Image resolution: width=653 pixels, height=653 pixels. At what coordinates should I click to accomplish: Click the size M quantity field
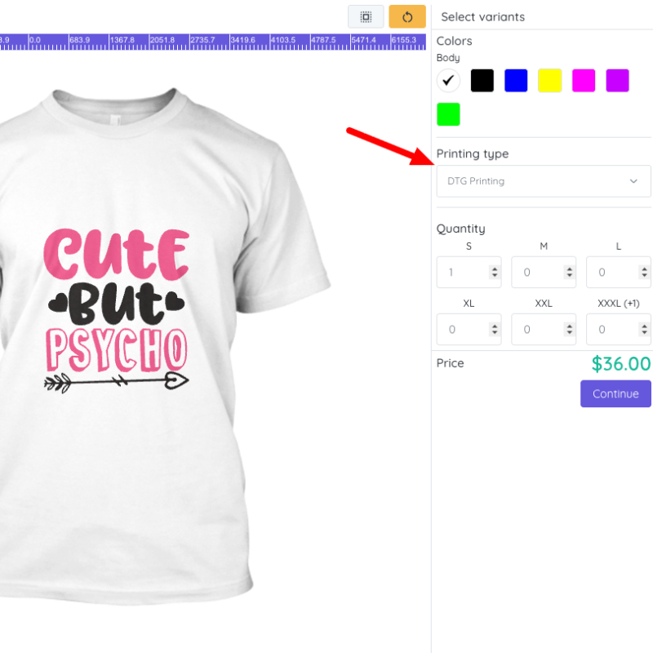pyautogui.click(x=536, y=273)
